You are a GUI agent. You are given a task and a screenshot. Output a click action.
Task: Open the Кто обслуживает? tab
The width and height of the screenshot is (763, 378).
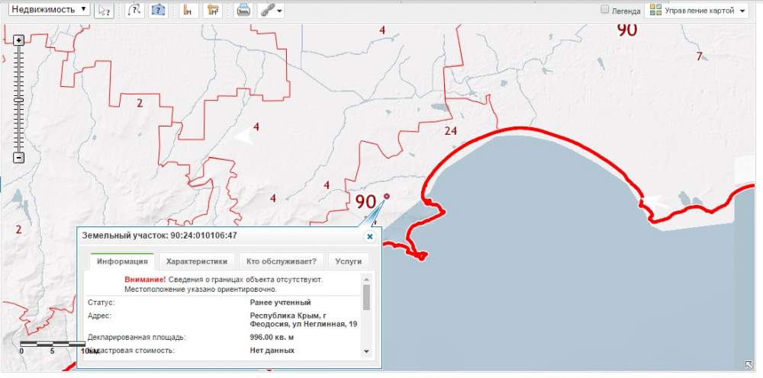click(x=282, y=261)
